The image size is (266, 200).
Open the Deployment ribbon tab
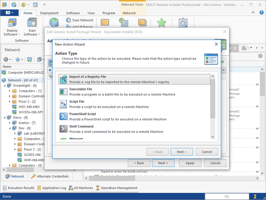(49, 13)
